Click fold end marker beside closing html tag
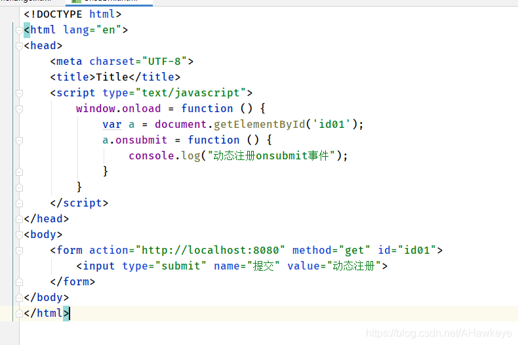The image size is (518, 345). tap(19, 314)
